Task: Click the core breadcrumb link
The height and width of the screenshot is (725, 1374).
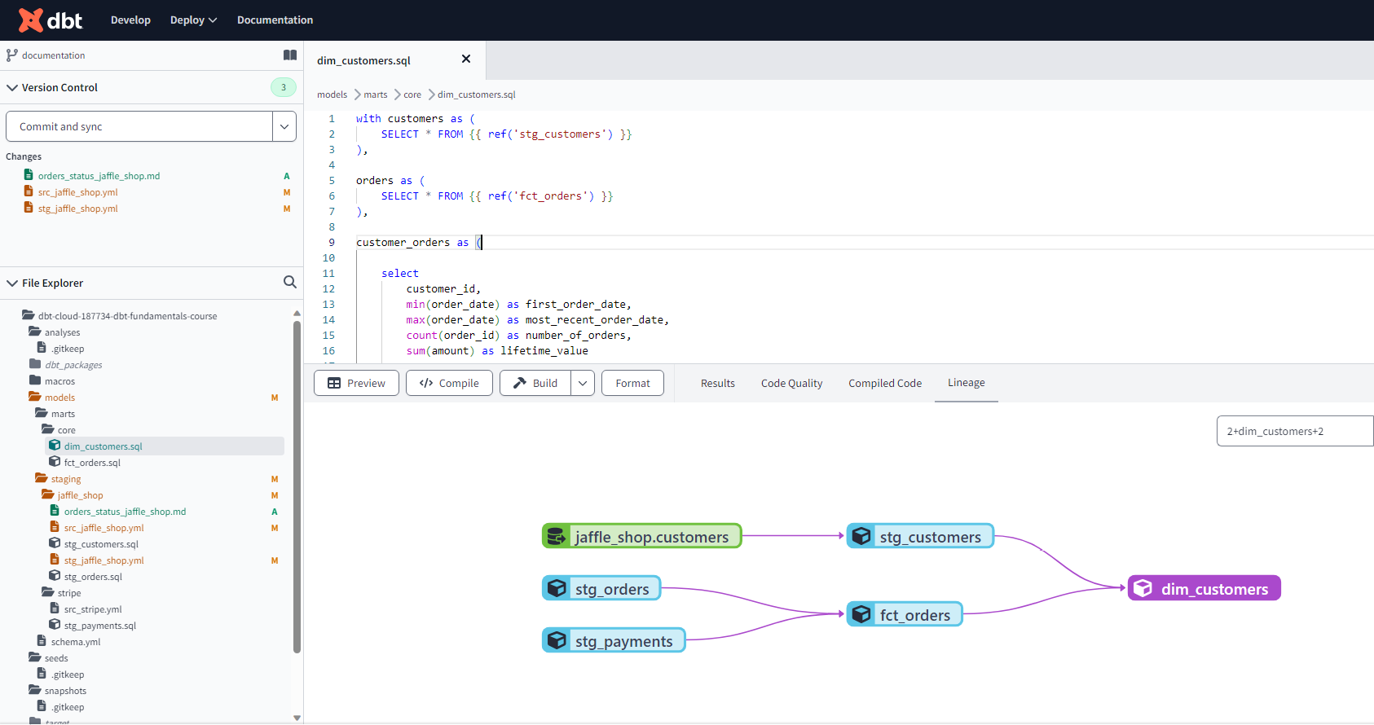Action: pyautogui.click(x=412, y=94)
